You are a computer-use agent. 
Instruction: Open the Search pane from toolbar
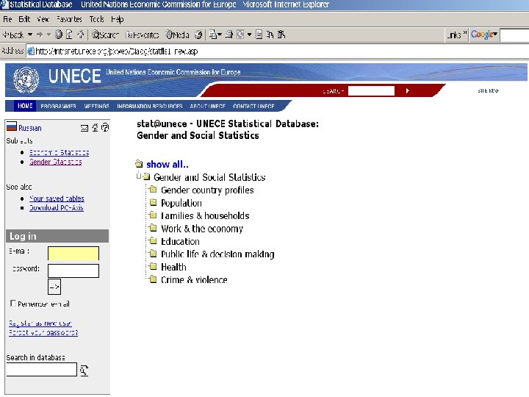pos(105,35)
